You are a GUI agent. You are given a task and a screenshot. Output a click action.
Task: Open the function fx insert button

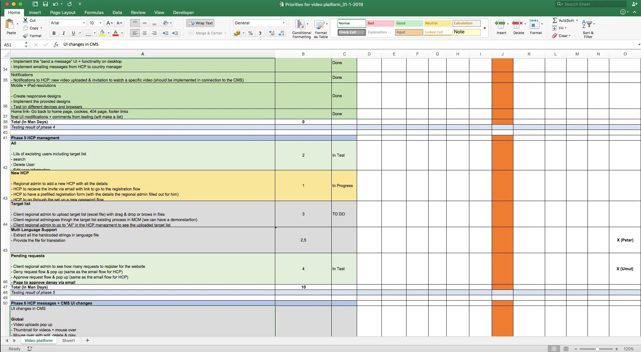56,44
